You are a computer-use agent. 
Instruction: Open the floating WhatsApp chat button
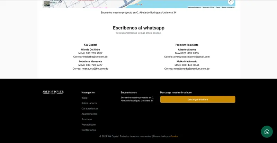267,132
